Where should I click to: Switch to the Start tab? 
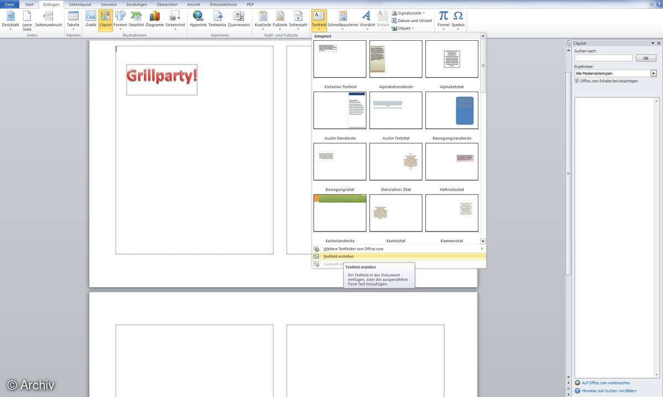tap(29, 4)
